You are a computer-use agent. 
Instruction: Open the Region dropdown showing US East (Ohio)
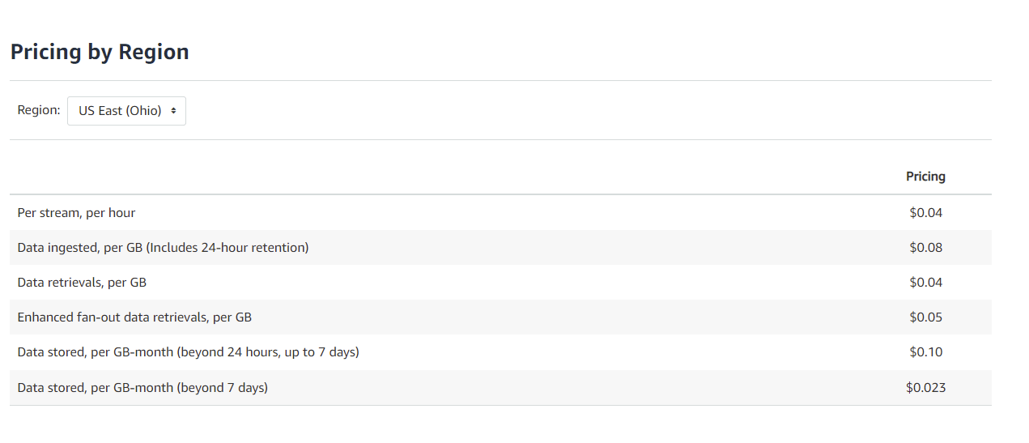(x=126, y=111)
